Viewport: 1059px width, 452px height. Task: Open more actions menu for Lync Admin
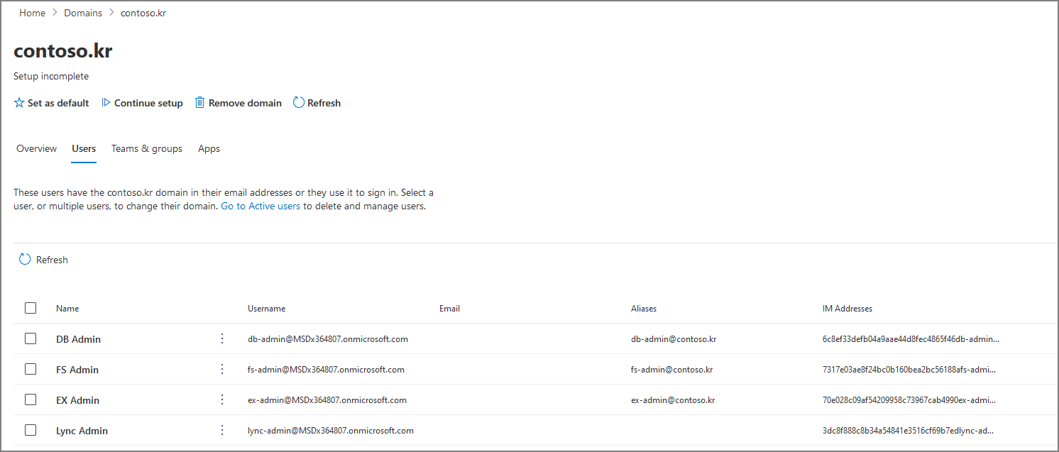(222, 430)
